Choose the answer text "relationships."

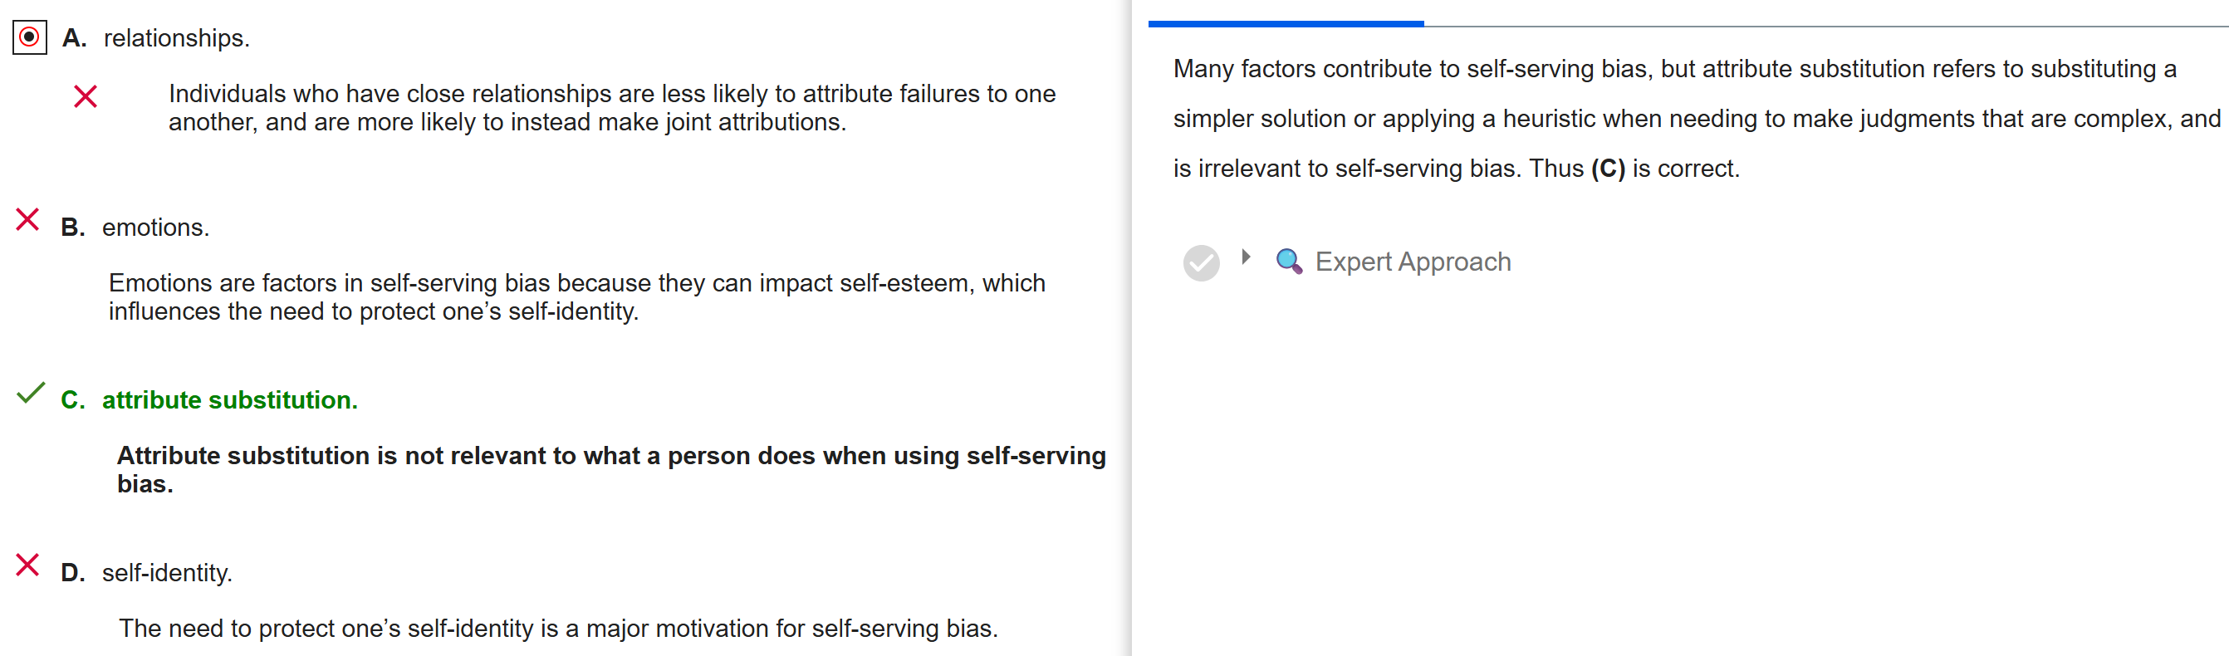(177, 39)
